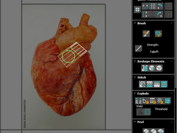Click the Explode rollout drag grip
The image size is (177, 133).
point(171,93)
